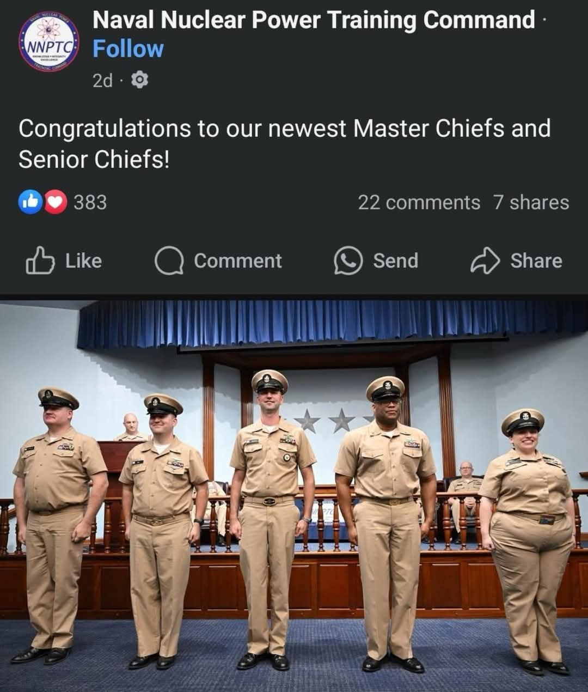View the 383 reactions count
Image resolution: width=588 pixels, height=692 pixels.
click(90, 202)
